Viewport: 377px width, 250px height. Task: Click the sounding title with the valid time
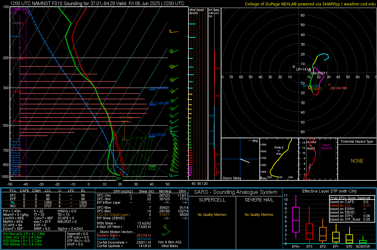pos(97,4)
